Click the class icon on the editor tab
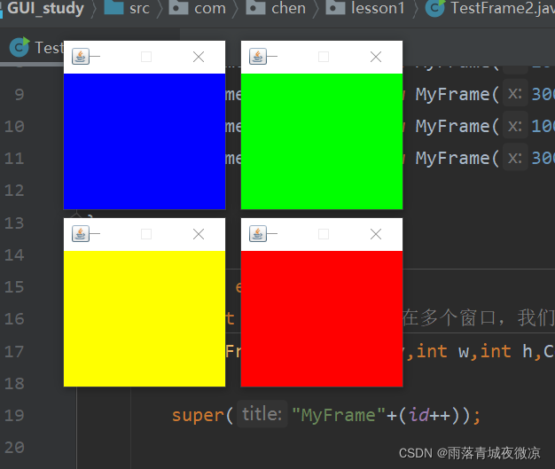555x469 pixels. pos(20,47)
